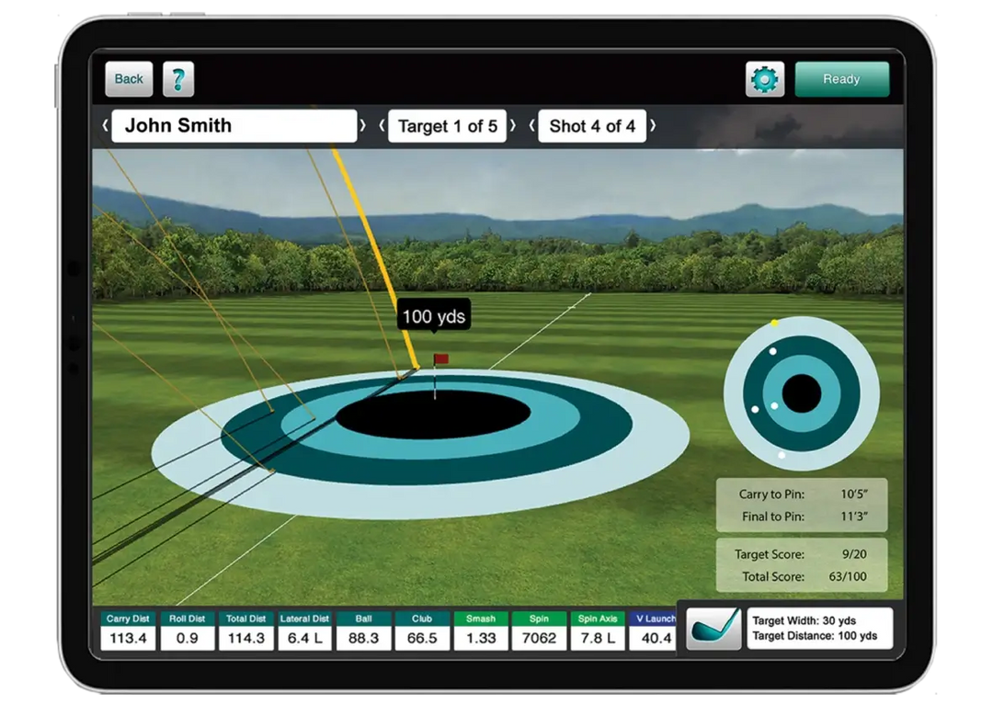Select the Spin Axis data tile
Screen dimensions: 993x704
click(x=598, y=630)
